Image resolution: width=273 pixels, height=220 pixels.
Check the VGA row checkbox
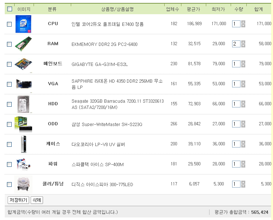click(x=9, y=84)
